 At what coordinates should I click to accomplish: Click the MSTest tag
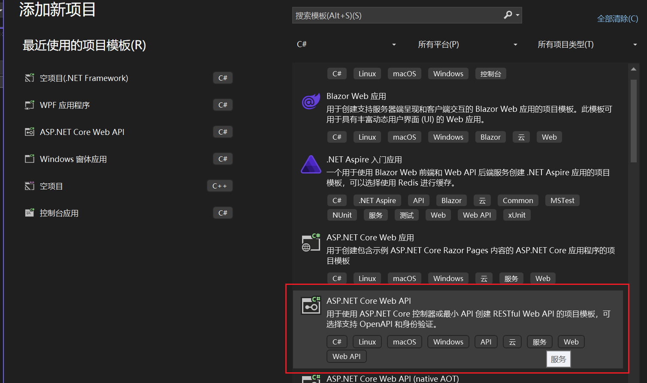(x=562, y=200)
